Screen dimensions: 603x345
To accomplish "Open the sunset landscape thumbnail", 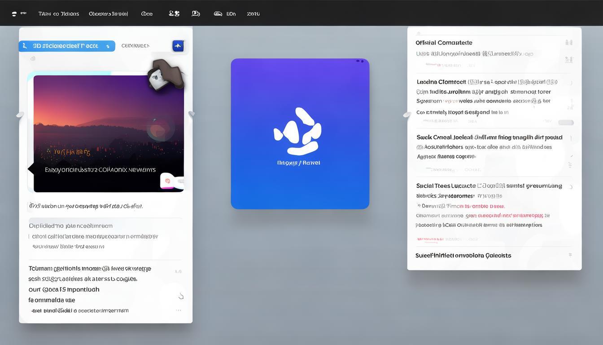I will pyautogui.click(x=108, y=130).
